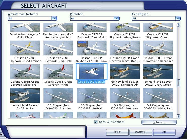Choose Cessna C172SP Skyhawk G1000 Glass cockpit thumbnail
This screenshot has width=187, height=139.
[92, 48]
